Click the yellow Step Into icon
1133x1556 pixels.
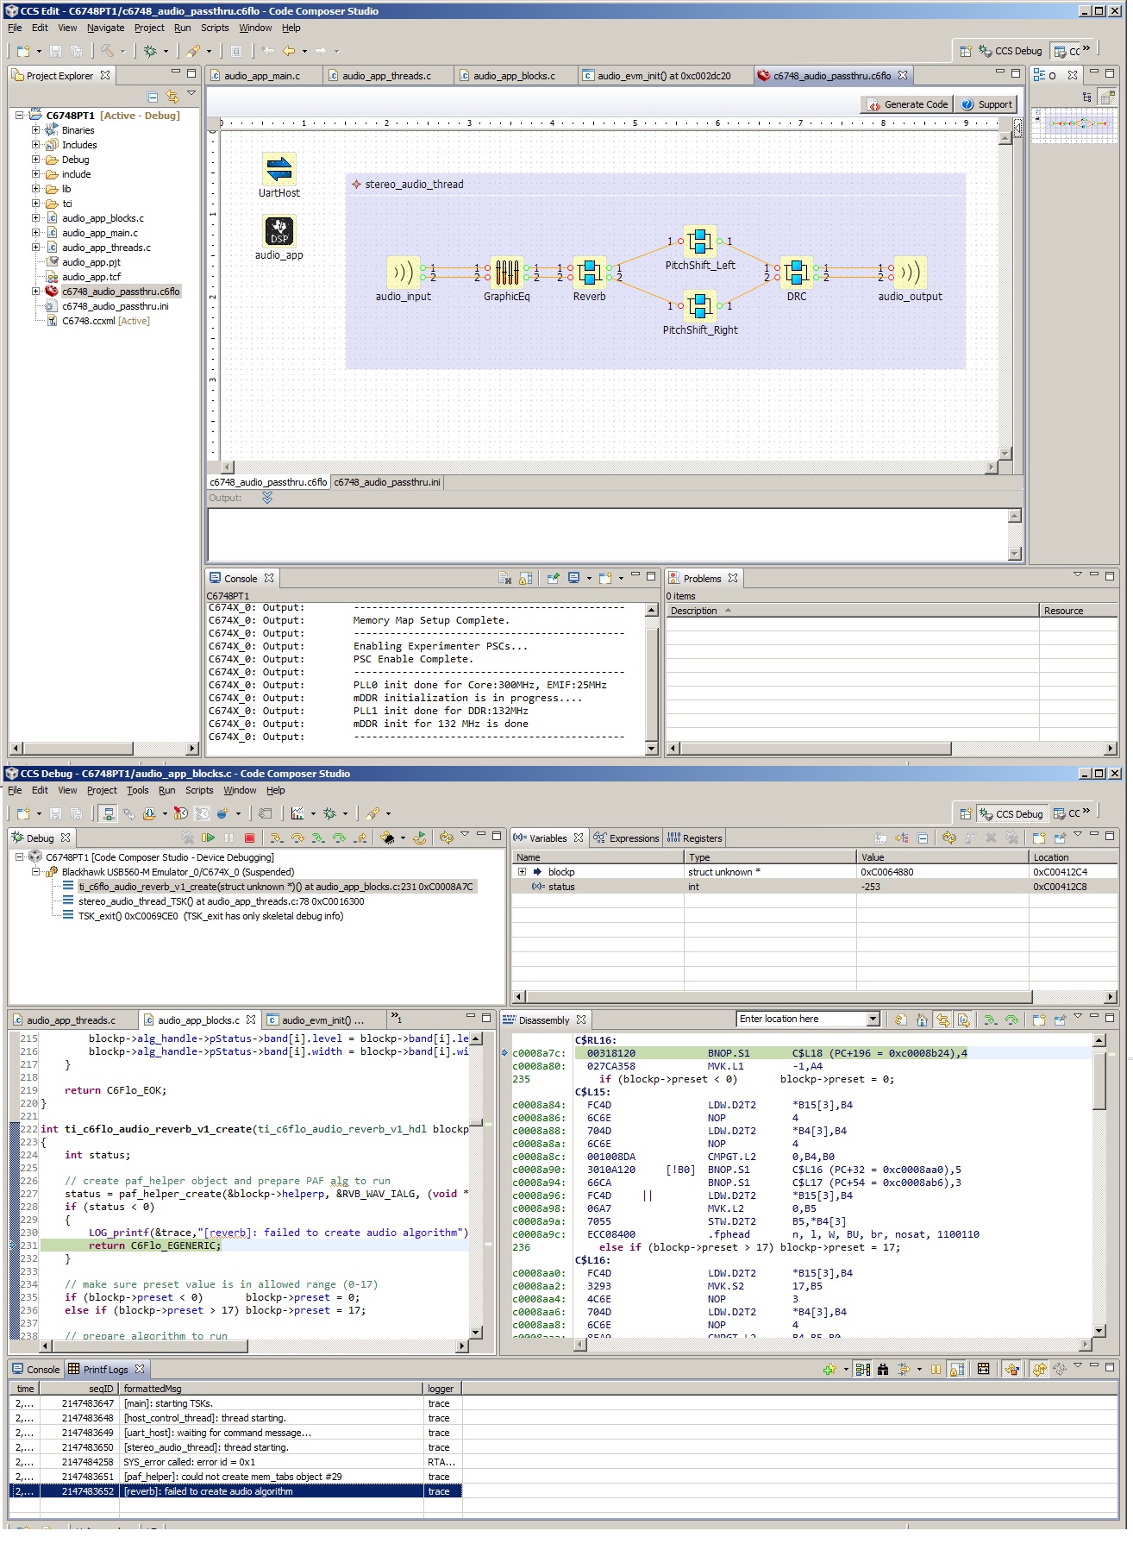coord(276,838)
